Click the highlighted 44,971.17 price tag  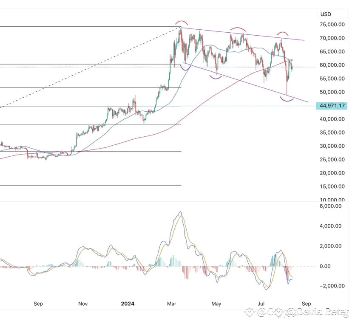click(332, 106)
